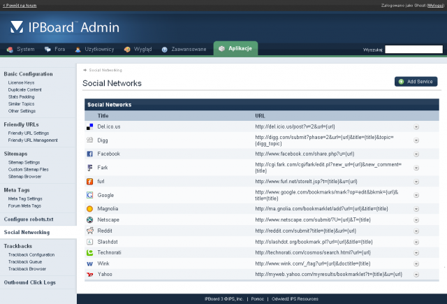Click the Facebook service icon
The width and height of the screenshot is (447, 304).
90,154
